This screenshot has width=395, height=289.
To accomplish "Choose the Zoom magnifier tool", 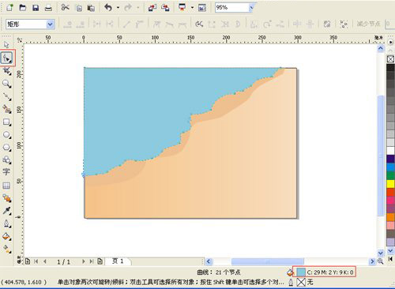I will point(6,84).
